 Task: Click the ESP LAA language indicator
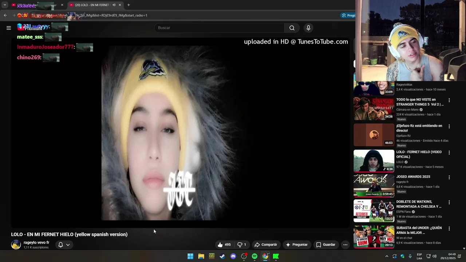coord(419,256)
